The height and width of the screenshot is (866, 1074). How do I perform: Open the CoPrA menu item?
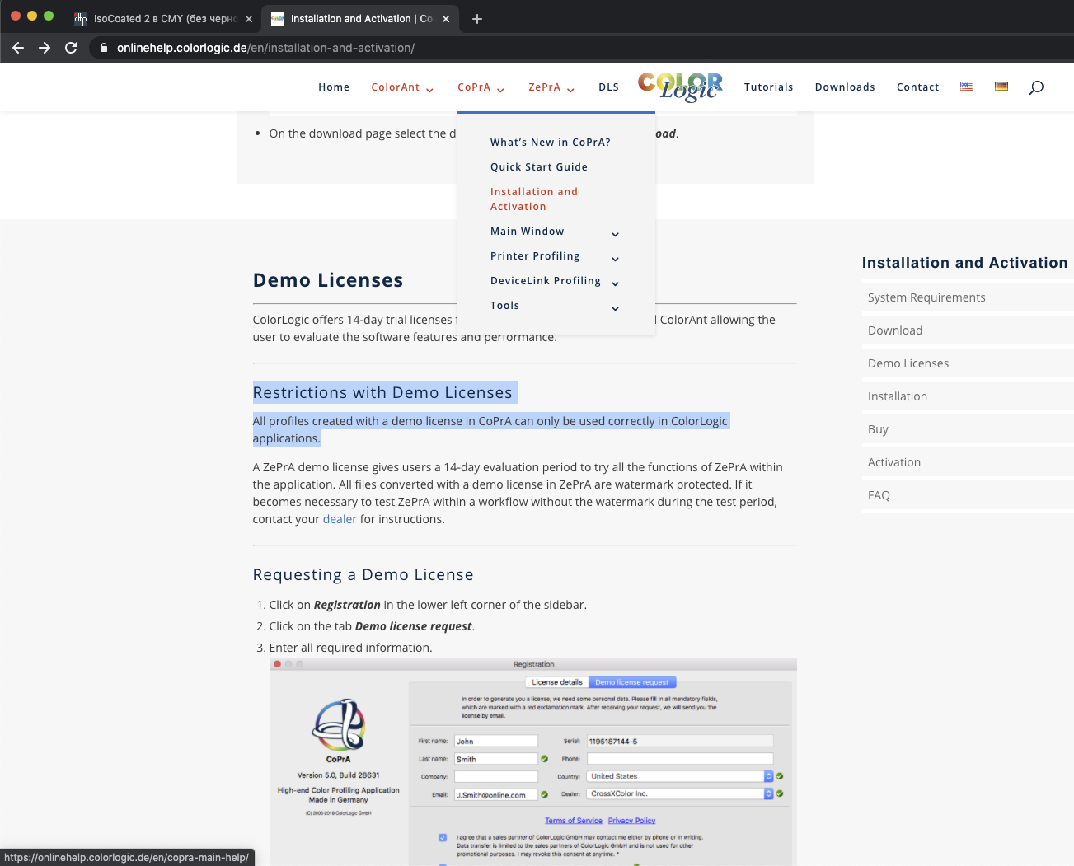tap(474, 87)
